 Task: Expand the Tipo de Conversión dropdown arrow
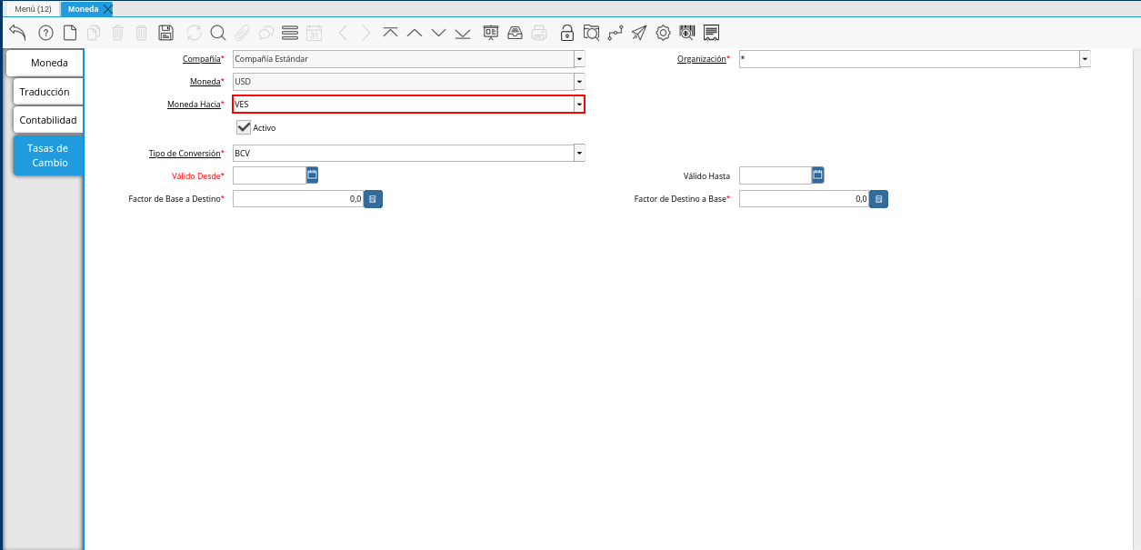click(x=579, y=154)
